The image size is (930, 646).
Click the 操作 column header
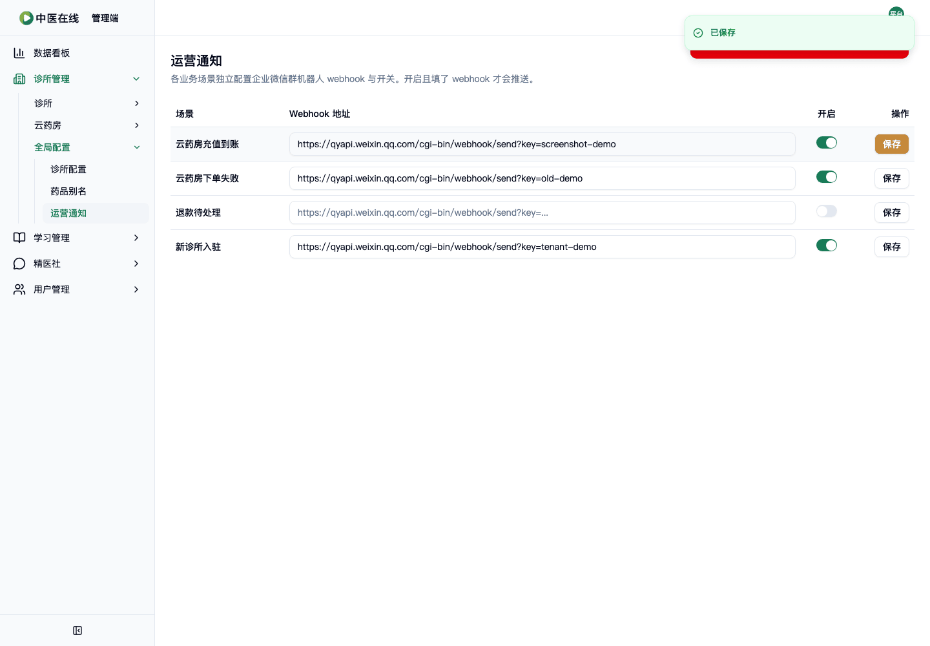coord(900,114)
